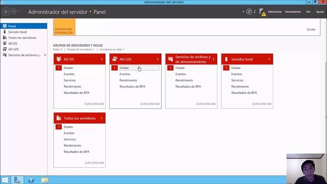Click Resultados de BPA in AD DS tile
327x184 pixels.
point(77,93)
